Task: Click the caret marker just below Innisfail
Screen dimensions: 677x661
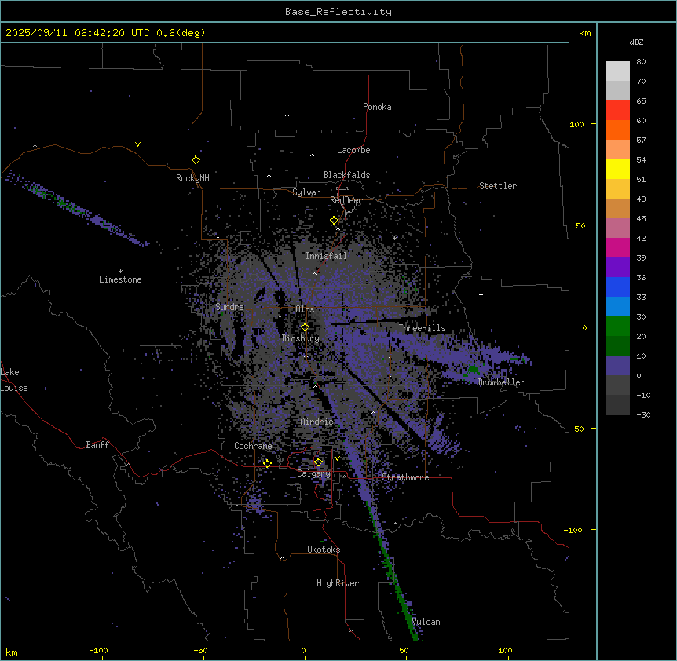Action: (x=314, y=273)
